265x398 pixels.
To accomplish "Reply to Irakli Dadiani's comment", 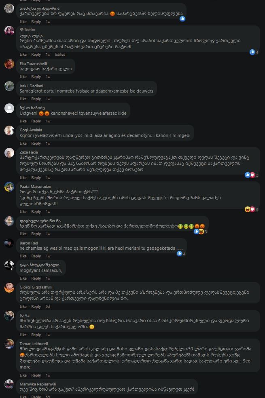I will (x=36, y=99).
